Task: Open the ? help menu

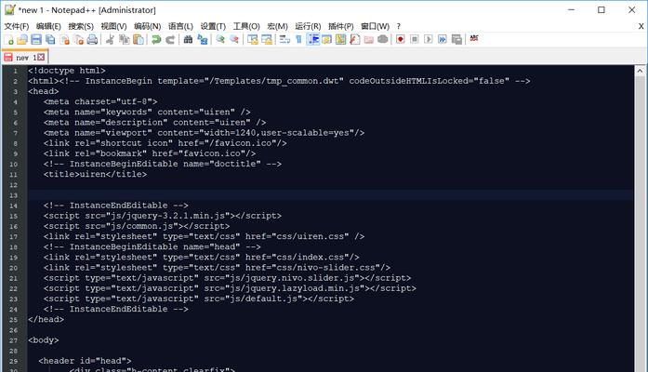Action: tap(399, 26)
